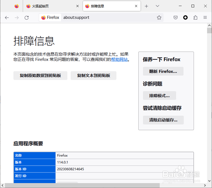
Task: Open the 帮助网站 link
Action: click(x=119, y=59)
